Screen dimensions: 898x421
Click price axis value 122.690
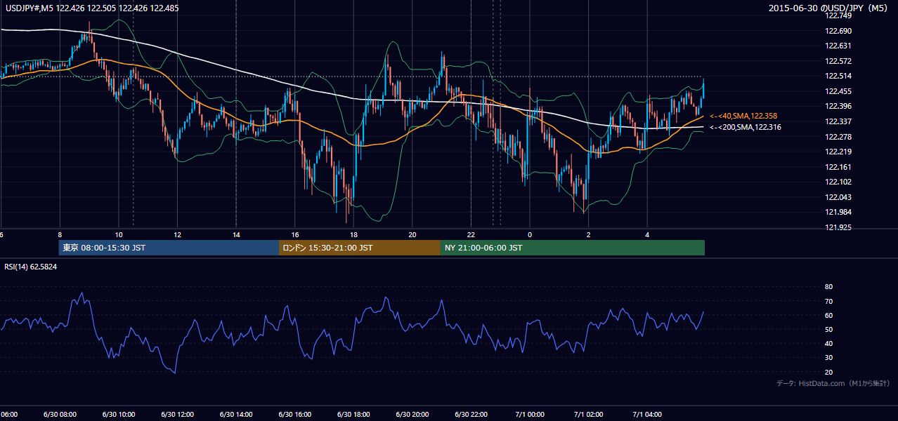pos(839,31)
